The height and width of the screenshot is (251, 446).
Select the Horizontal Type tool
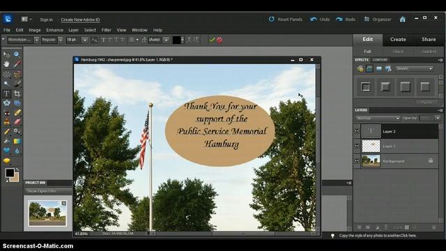pyautogui.click(x=6, y=93)
